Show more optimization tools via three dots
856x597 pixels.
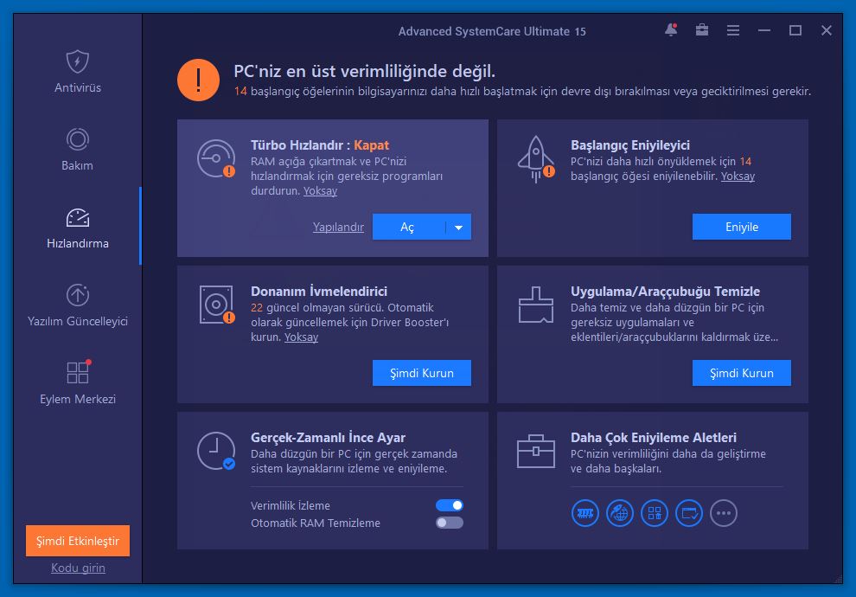724,513
